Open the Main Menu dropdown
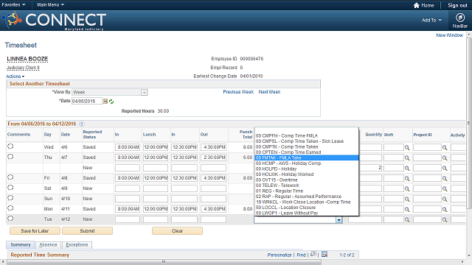The height and width of the screenshot is (265, 472). coord(50,5)
